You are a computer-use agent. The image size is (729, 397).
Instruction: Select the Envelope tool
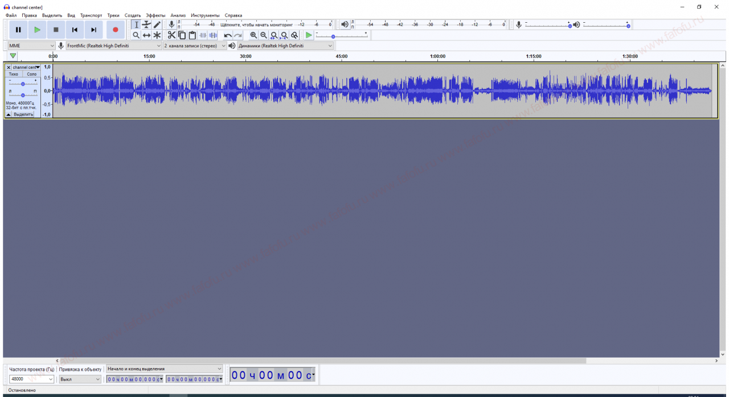pyautogui.click(x=146, y=24)
